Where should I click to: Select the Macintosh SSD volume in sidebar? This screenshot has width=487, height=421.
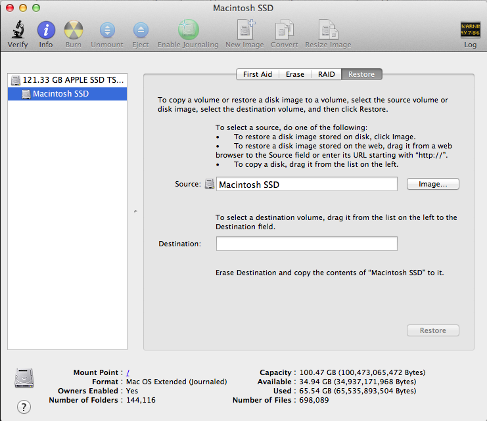(68, 94)
